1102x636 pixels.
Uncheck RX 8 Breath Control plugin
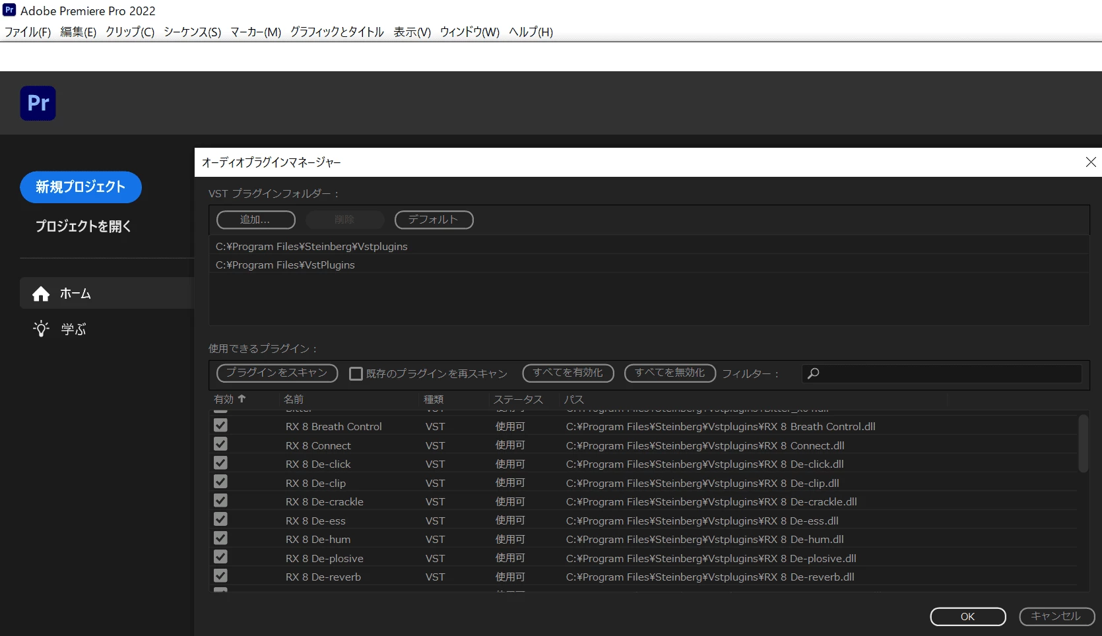pyautogui.click(x=220, y=426)
